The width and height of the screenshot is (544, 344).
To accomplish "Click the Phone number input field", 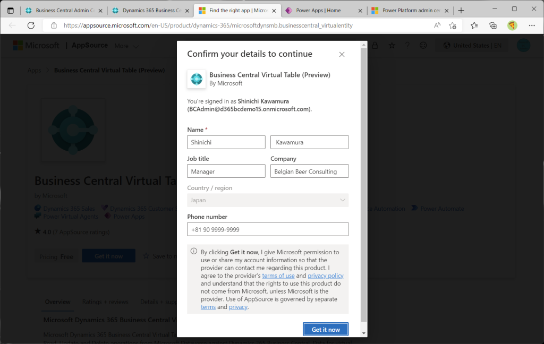I will (268, 229).
